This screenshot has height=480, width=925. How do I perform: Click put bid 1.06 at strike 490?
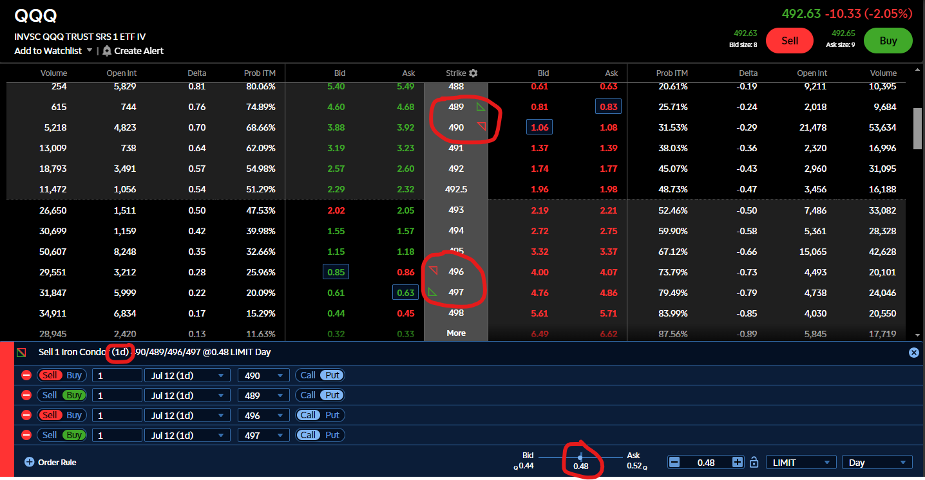(539, 127)
